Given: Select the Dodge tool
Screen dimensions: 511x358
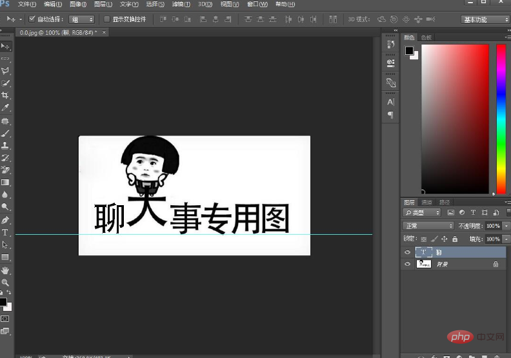Looking at the screenshot, I should [5, 206].
